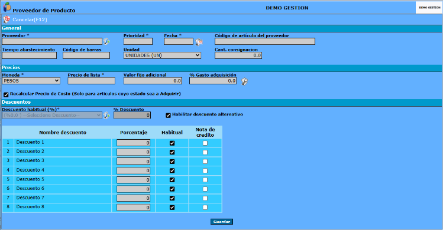Check Nota de credito for Descuento 3
443x230 pixels.
205,161
